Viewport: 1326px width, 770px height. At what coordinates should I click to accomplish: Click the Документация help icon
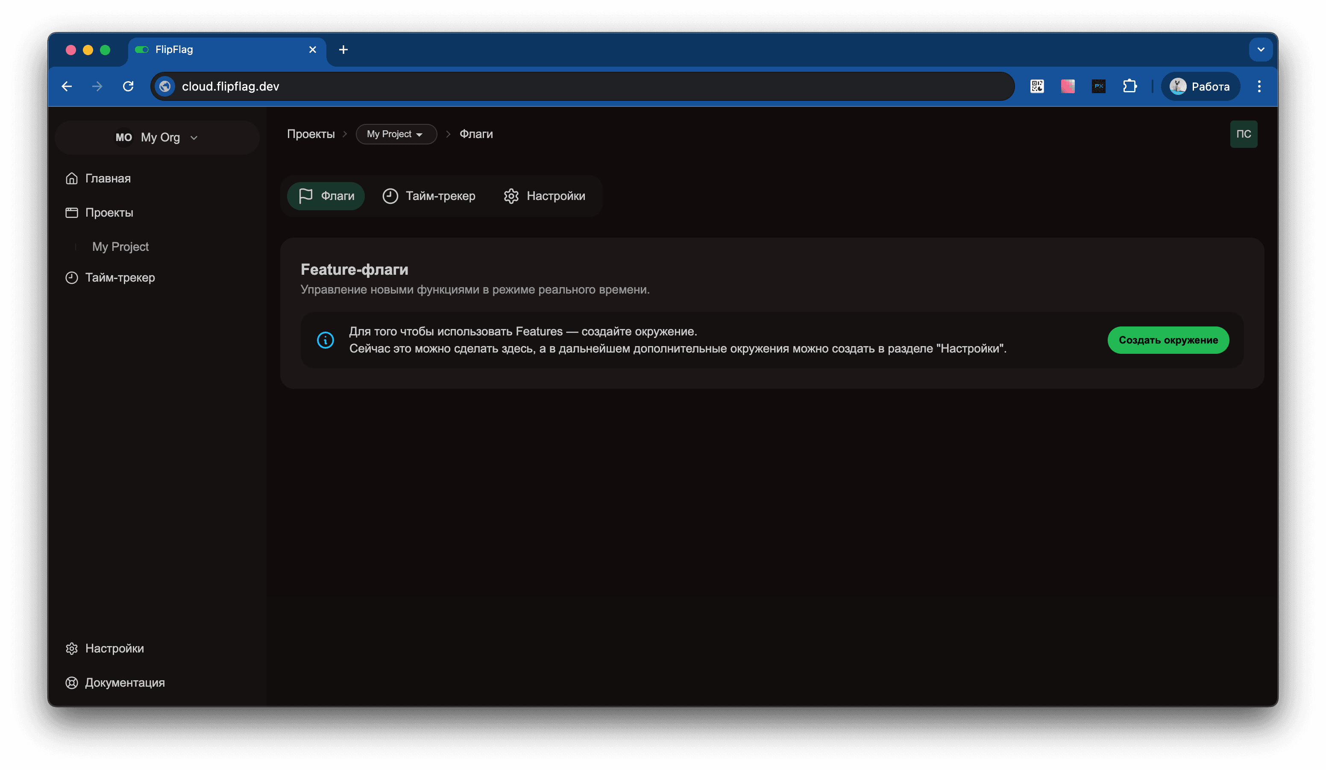coord(72,683)
